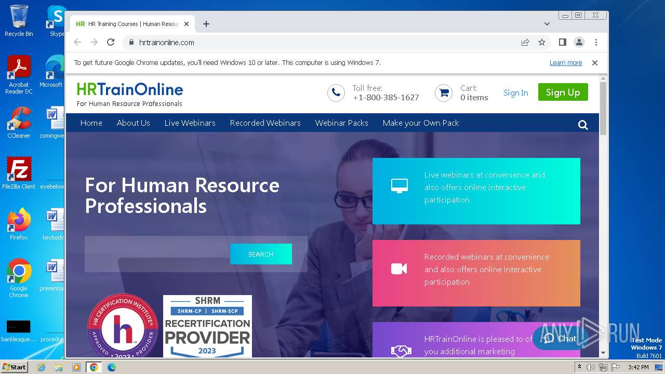
Task: Click the toll-free phone icon
Action: click(x=336, y=93)
